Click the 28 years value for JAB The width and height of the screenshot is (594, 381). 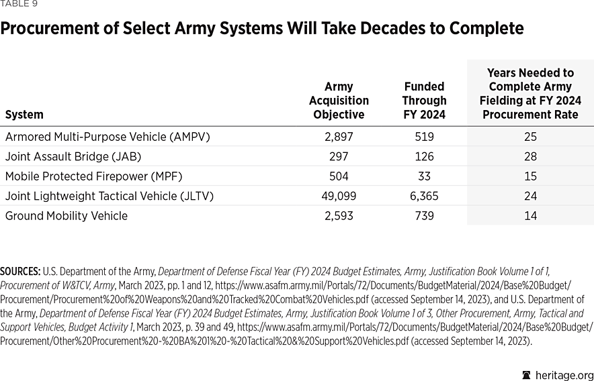click(530, 157)
